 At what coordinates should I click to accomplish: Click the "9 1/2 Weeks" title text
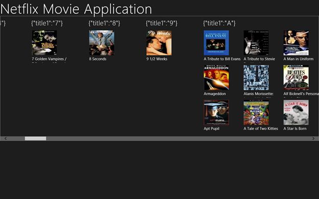[x=157, y=59]
